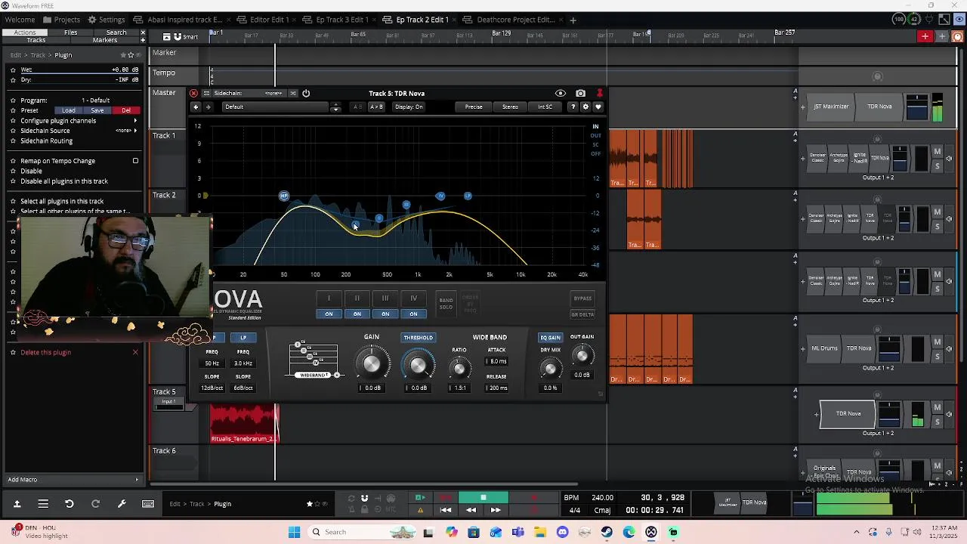Toggle the eye visibility icon in plugin header
967x544 pixels.
[561, 93]
